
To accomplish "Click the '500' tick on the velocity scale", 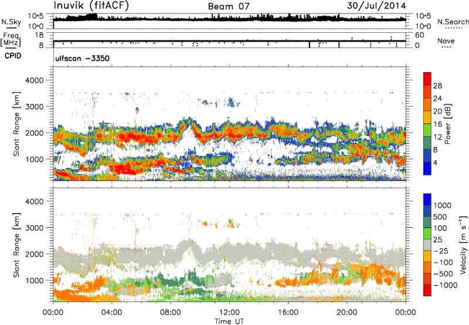I will tap(441, 216).
